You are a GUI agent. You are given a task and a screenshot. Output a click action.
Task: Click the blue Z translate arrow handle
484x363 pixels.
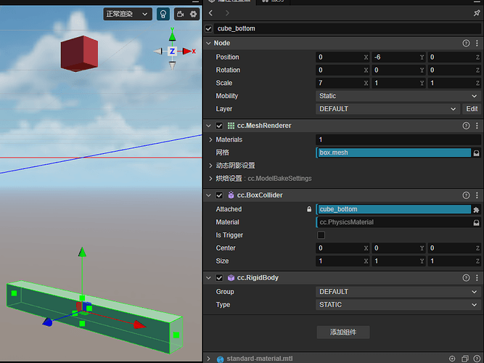[x=48, y=322]
